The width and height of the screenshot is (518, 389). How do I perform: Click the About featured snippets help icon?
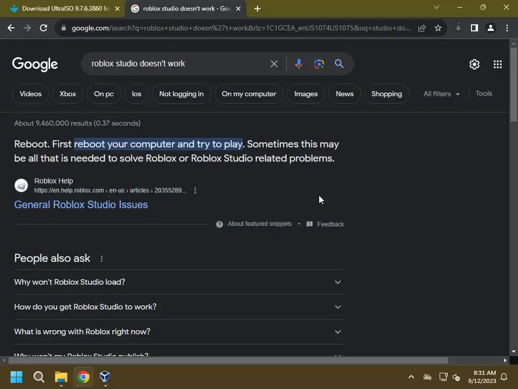click(x=220, y=224)
